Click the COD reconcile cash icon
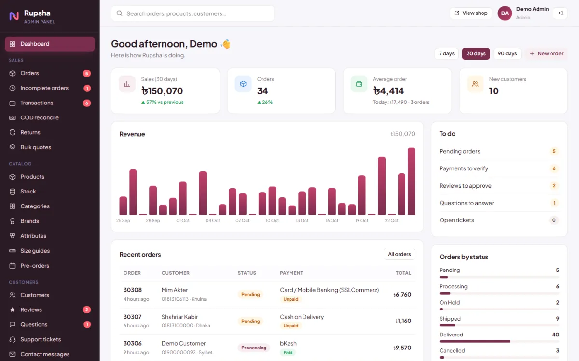This screenshot has height=361, width=579. coord(13,117)
